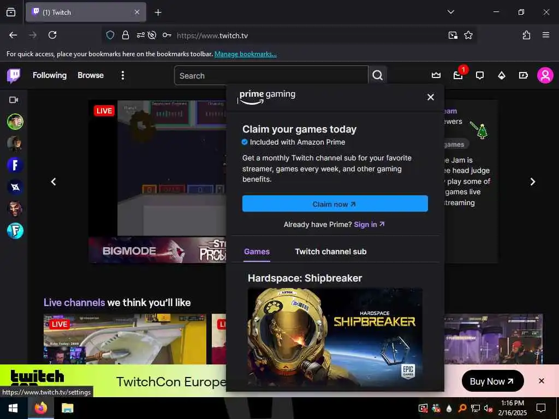Open new tab with plus button
Viewport: 559px width, 419px height.
158,13
